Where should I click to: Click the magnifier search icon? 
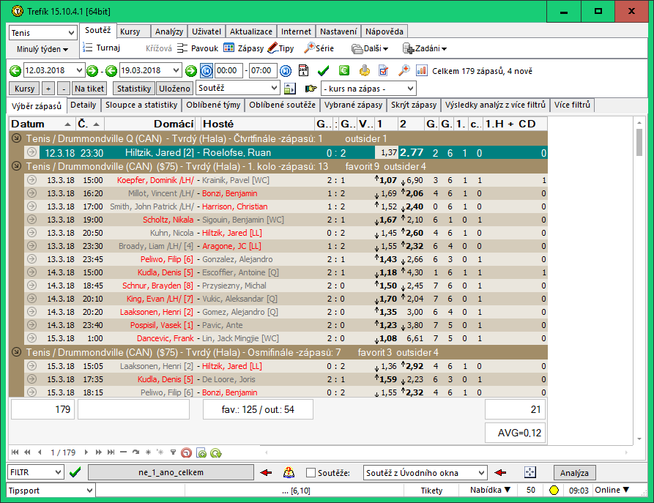pyautogui.click(x=404, y=70)
